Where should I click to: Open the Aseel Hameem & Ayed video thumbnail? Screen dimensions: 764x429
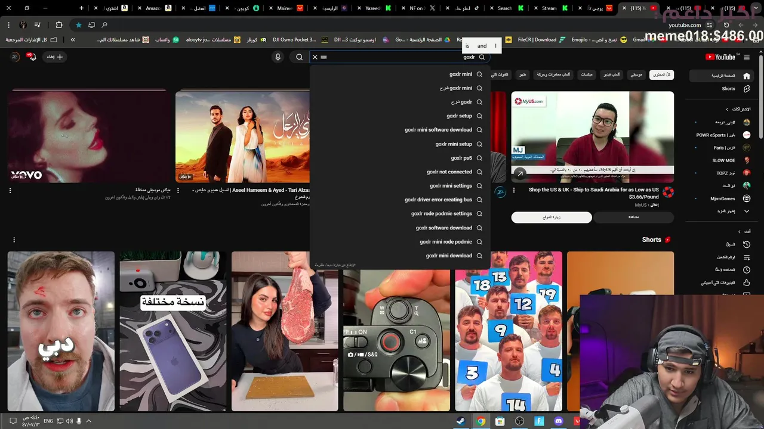tap(242, 137)
